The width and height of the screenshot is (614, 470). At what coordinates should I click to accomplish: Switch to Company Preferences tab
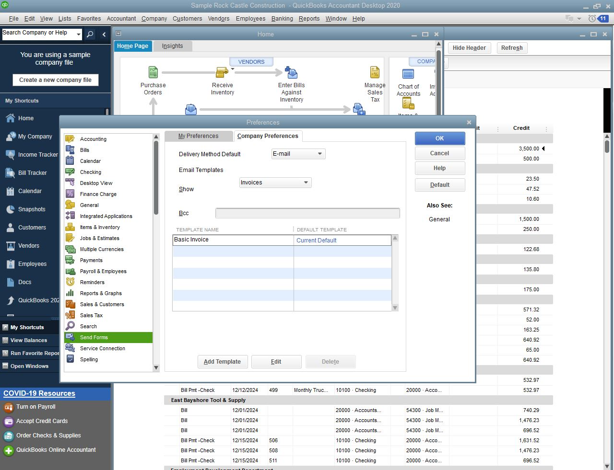pos(268,136)
